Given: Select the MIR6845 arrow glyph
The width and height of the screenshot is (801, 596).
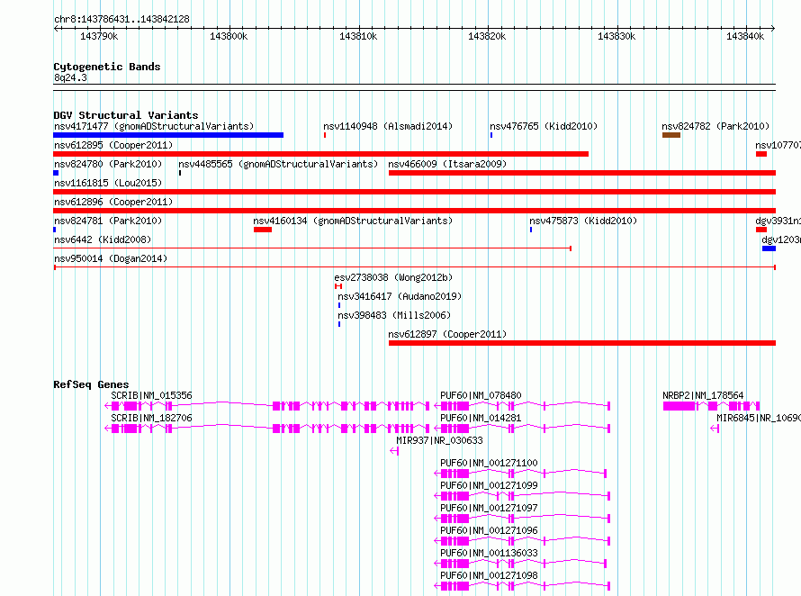Looking at the screenshot, I should pyautogui.click(x=715, y=429).
